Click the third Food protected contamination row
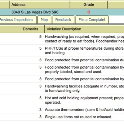The image size is (124, 124). [x=62, y=79]
